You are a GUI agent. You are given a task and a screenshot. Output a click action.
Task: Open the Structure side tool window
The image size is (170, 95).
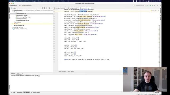10,17
